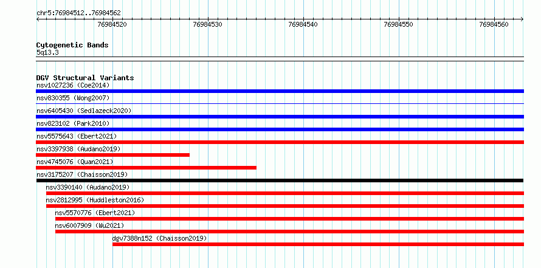
Task: Select the red dgv7388n152 variant bar
Action: coord(318,244)
